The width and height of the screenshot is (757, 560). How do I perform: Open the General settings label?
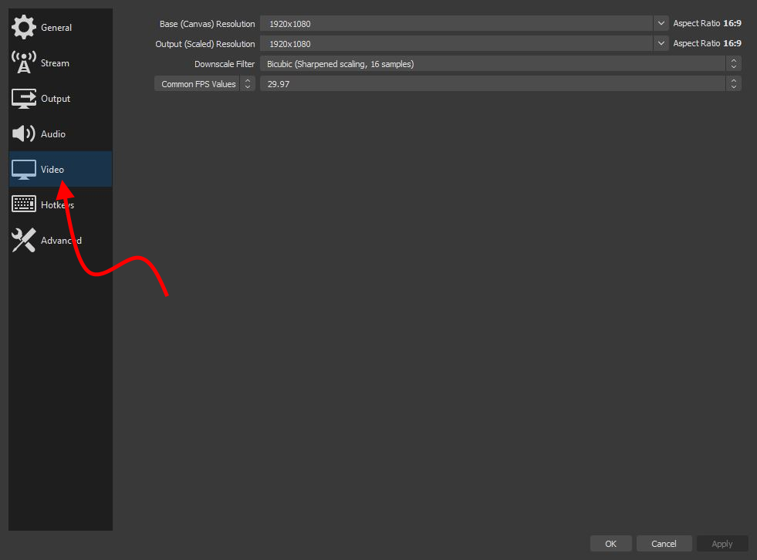56,28
